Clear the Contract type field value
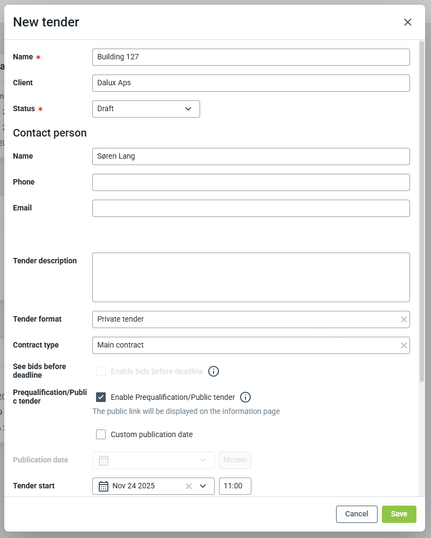 [403, 345]
